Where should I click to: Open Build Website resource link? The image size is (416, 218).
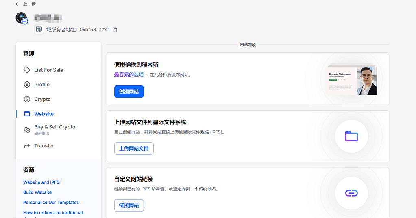coord(37,192)
